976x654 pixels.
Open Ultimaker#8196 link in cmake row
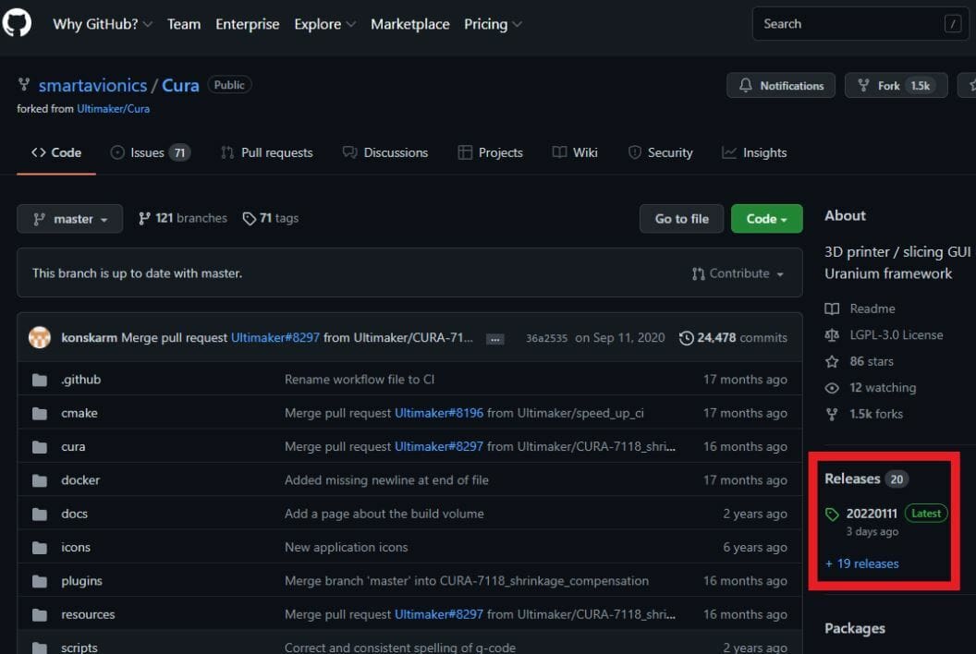coord(439,413)
